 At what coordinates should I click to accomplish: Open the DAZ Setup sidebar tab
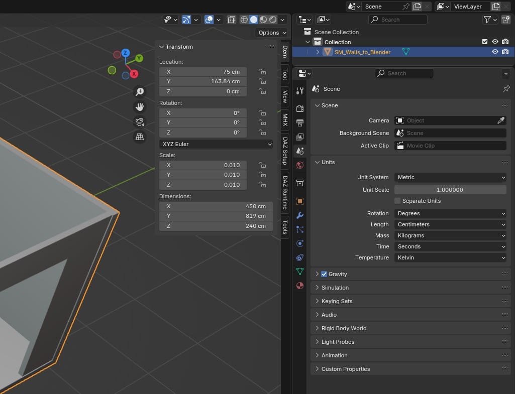[285, 151]
